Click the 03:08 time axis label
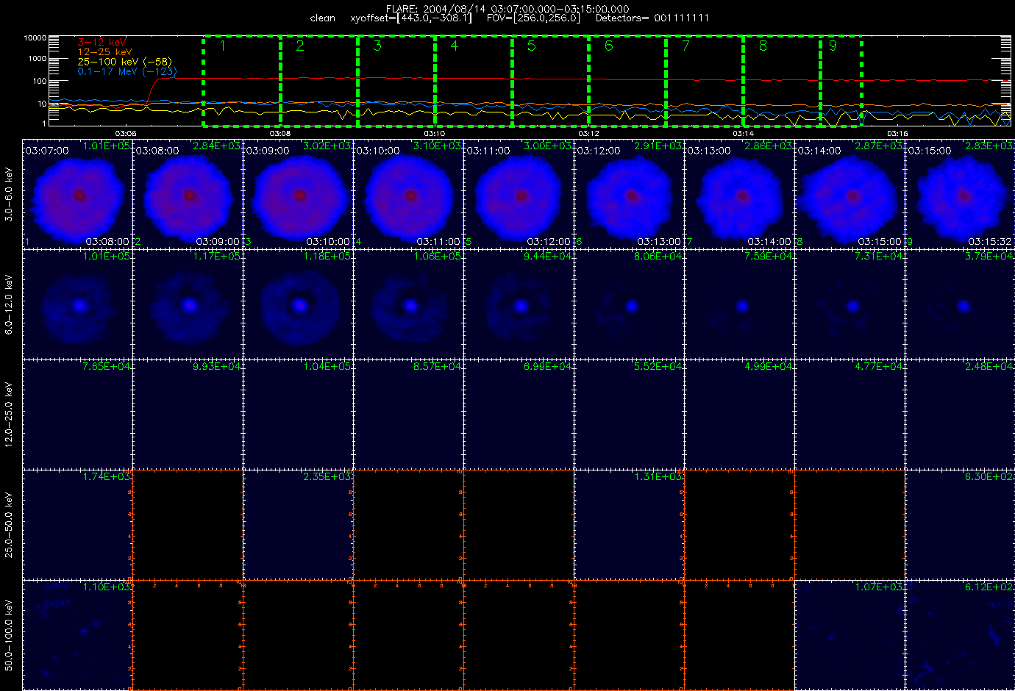1015x691 pixels. pos(279,133)
